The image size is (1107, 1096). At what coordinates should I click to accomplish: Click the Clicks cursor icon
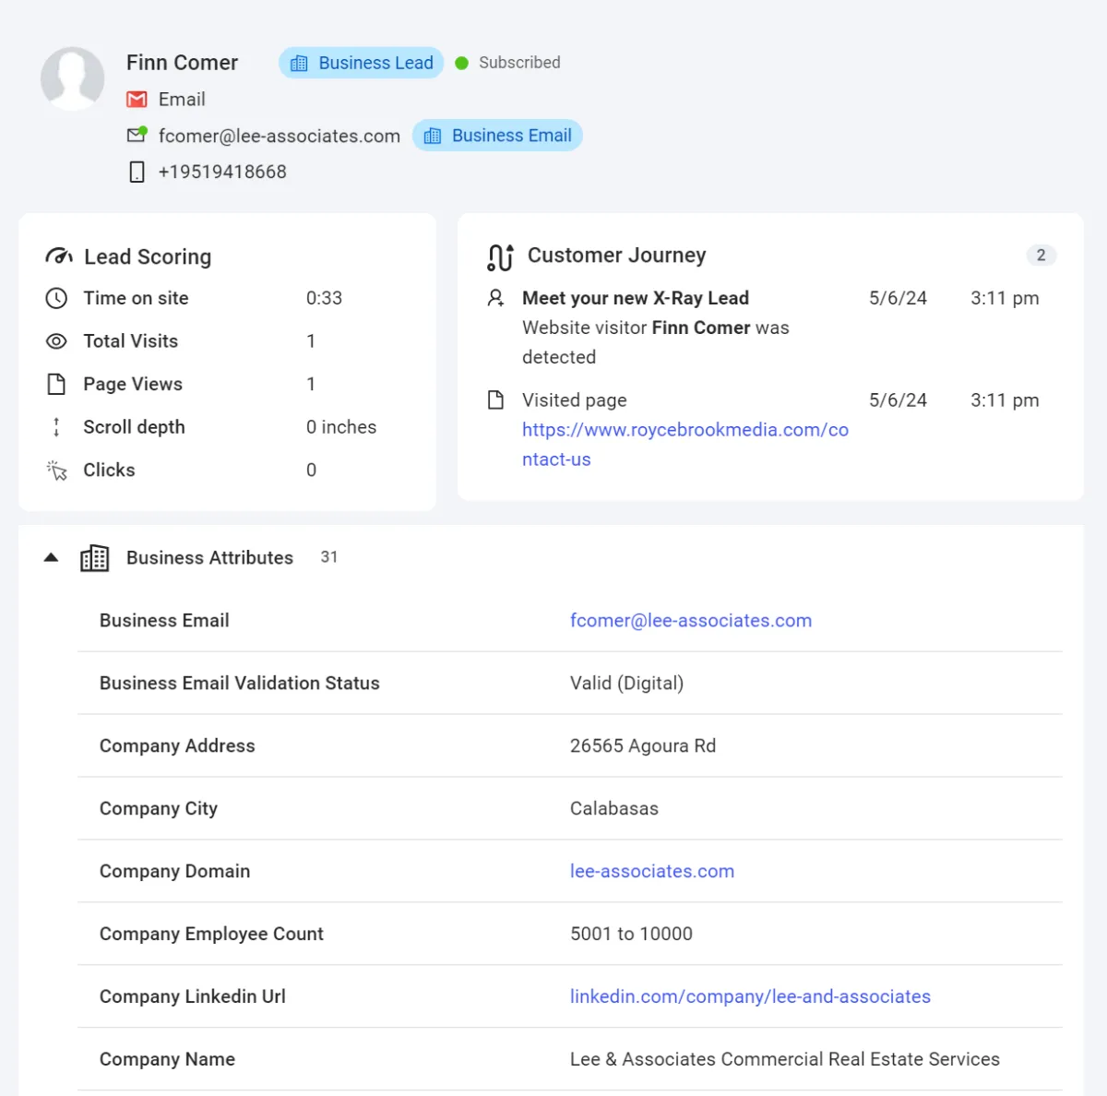click(x=56, y=471)
